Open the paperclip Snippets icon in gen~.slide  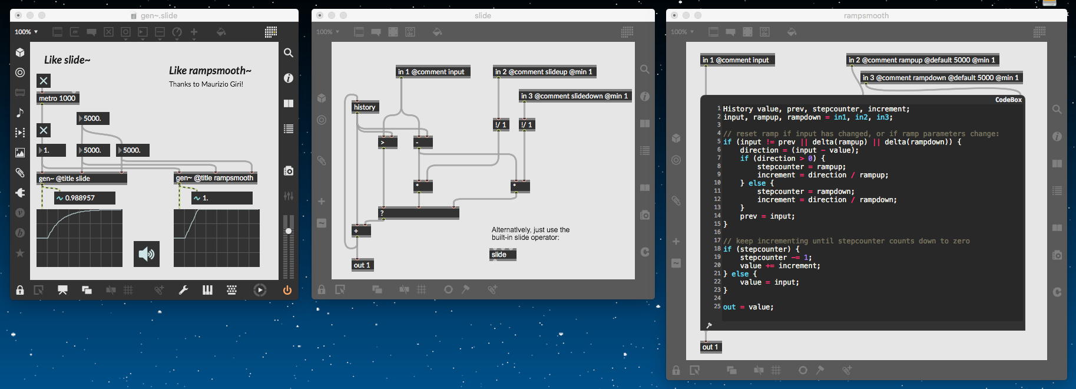tap(20, 173)
